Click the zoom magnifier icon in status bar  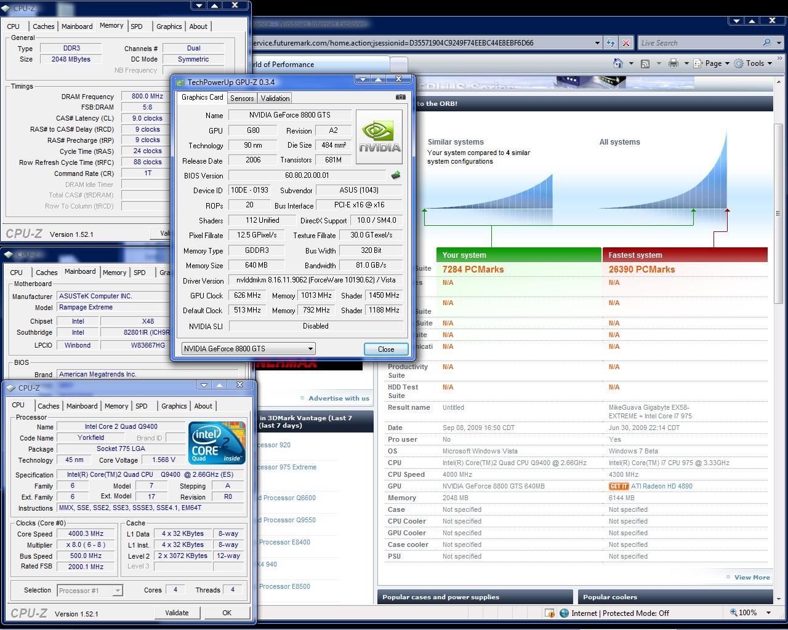tap(734, 613)
